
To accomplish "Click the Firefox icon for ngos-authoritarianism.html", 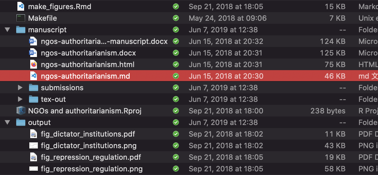I will (x=33, y=64).
